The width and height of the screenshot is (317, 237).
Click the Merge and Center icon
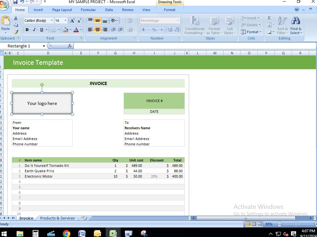coord(129,30)
